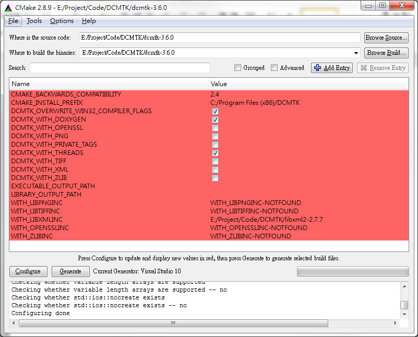The image size is (418, 337).
Task: Uncheck the DCMTK_WITH_DOXYGEN checkbox
Action: (x=215, y=119)
